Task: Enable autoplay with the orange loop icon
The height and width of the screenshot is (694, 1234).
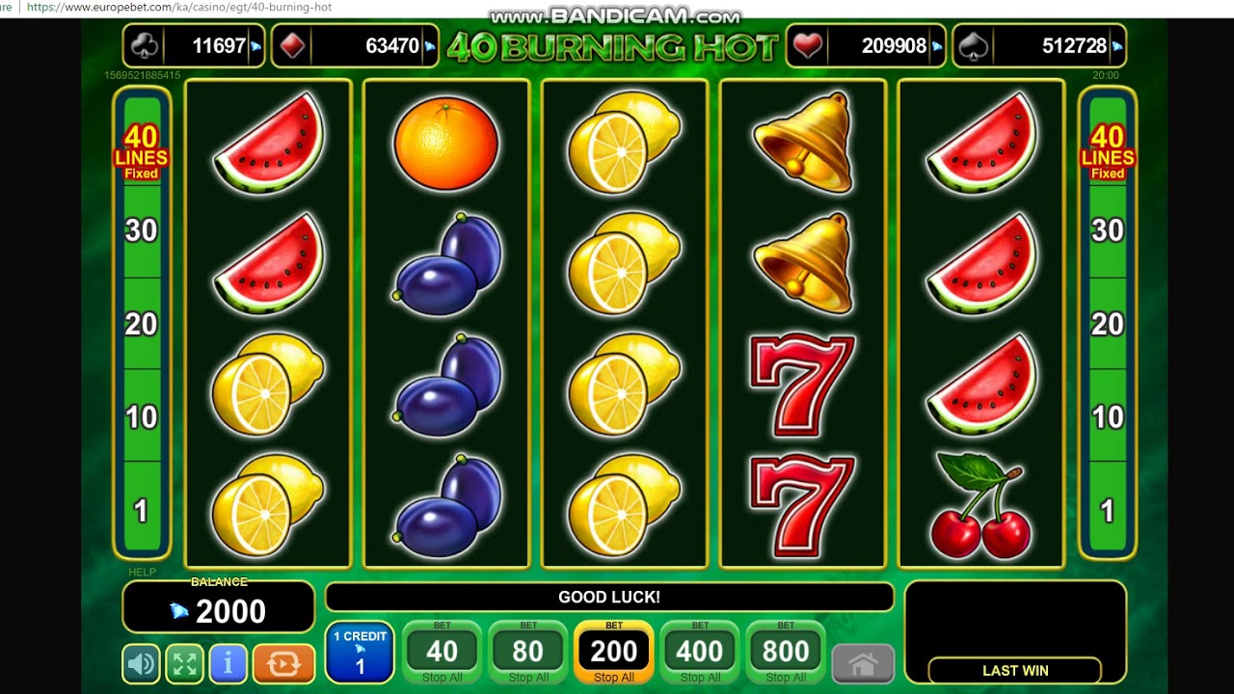Action: pyautogui.click(x=283, y=663)
